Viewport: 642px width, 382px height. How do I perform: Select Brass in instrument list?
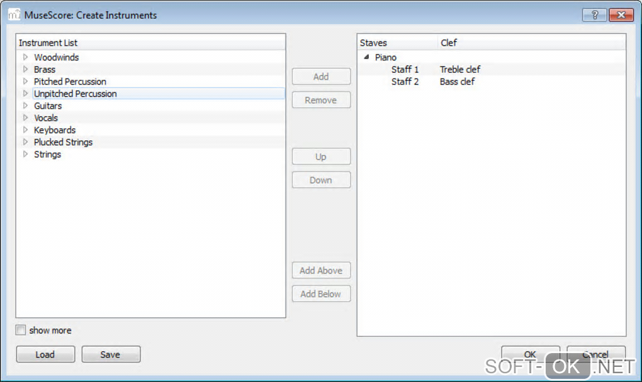tap(45, 70)
